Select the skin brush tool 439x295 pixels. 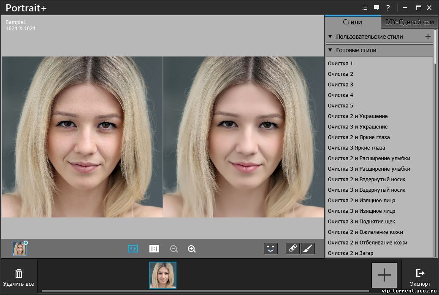click(x=308, y=249)
